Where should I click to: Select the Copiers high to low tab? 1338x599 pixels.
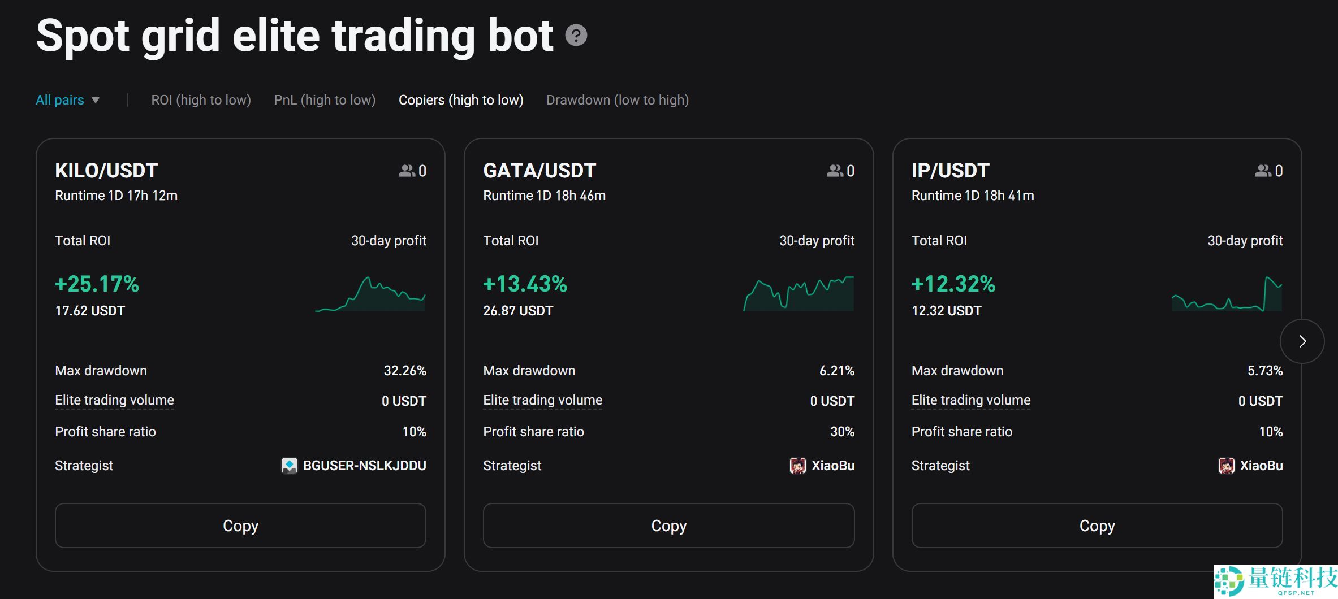[x=461, y=99]
